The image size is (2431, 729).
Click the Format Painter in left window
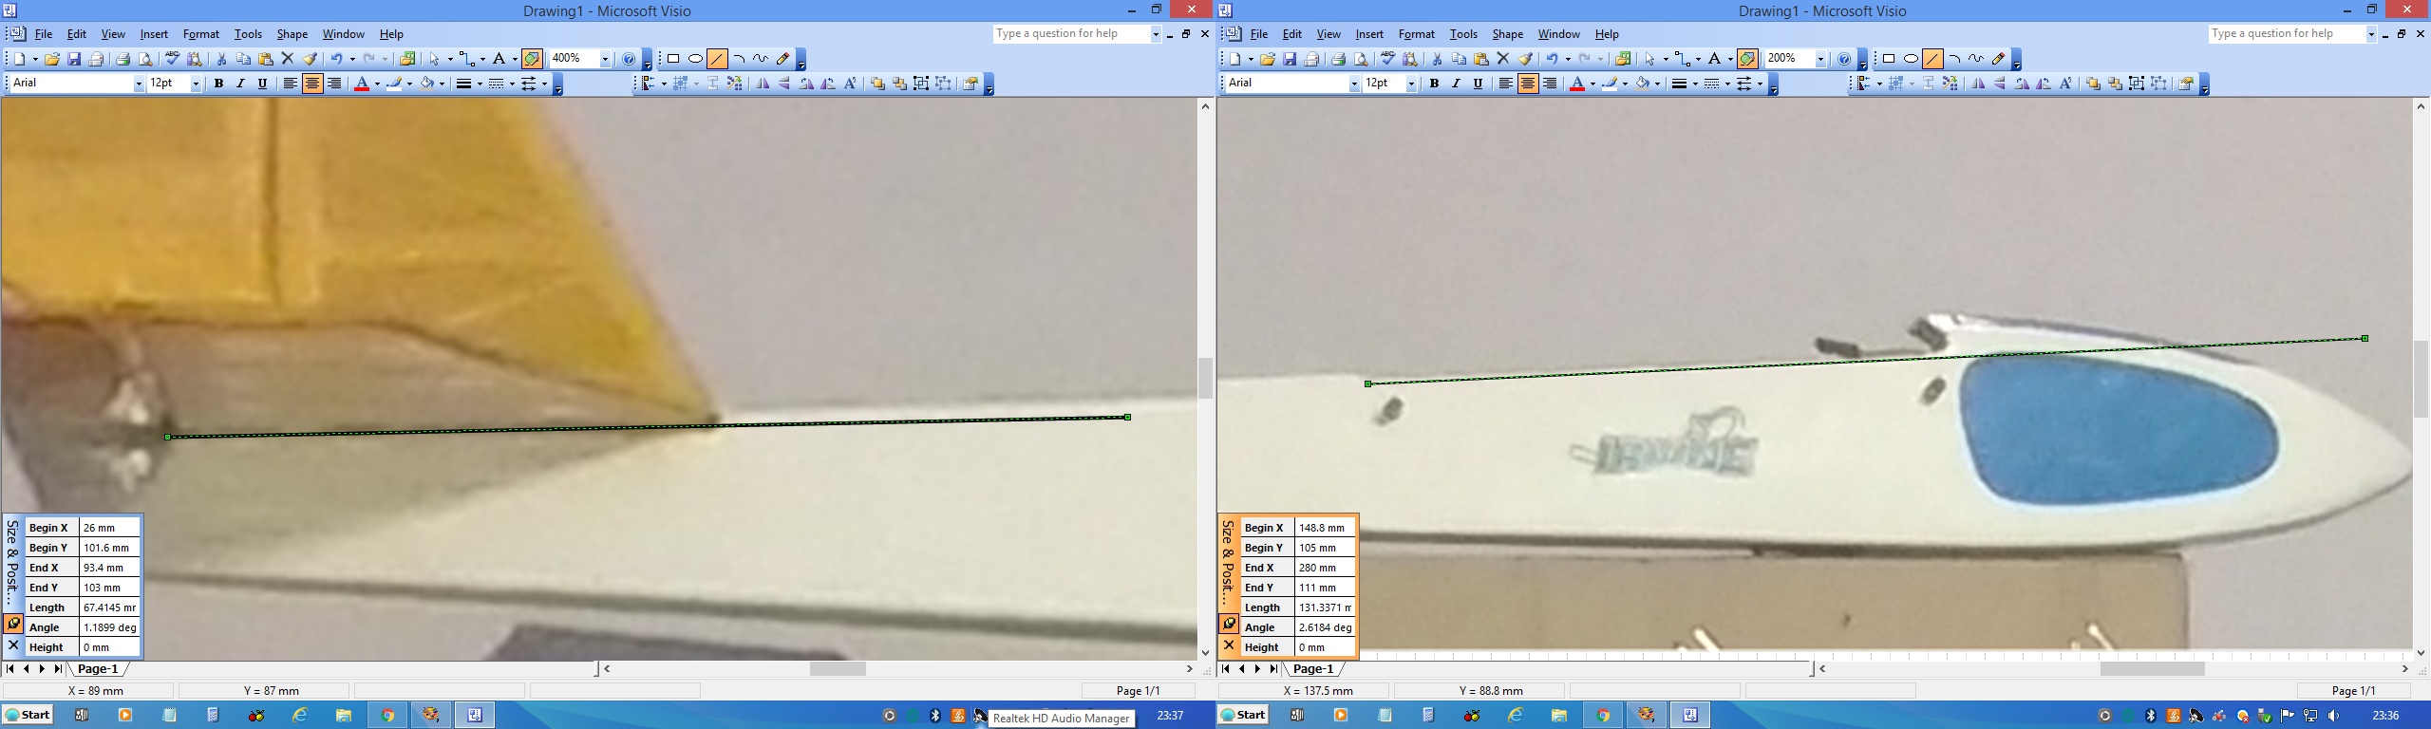point(310,59)
